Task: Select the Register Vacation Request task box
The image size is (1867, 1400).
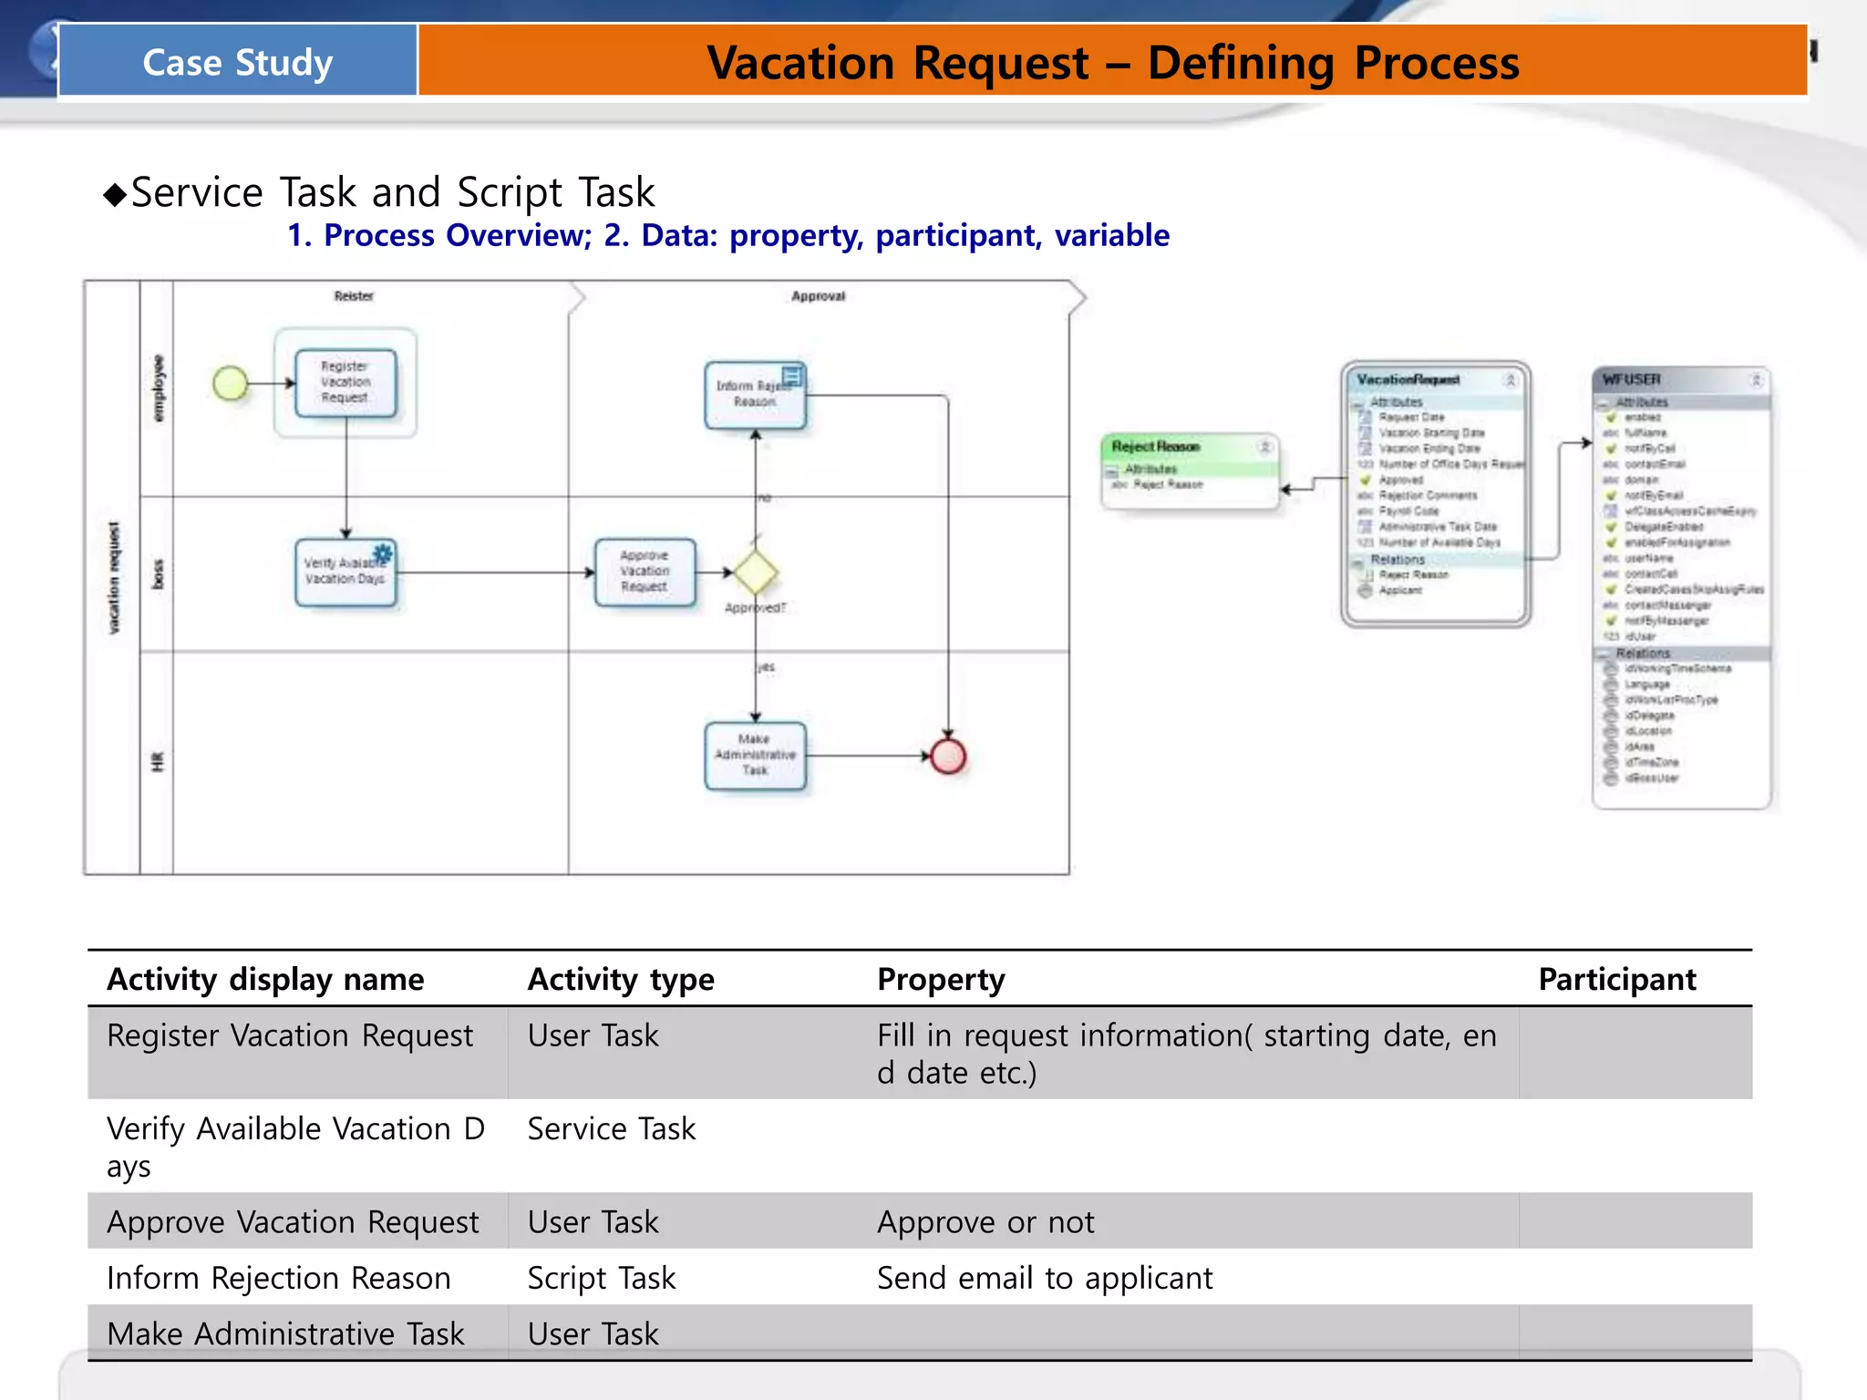Action: pyautogui.click(x=346, y=383)
